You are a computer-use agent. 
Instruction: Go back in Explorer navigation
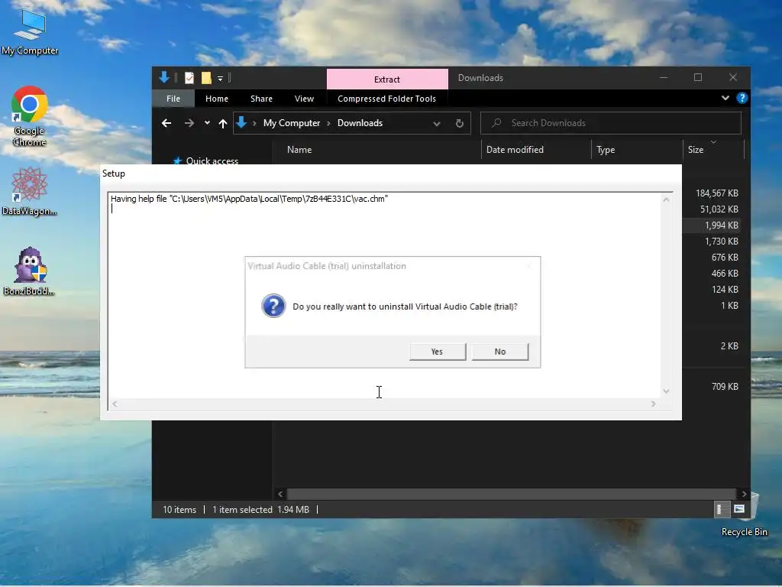point(166,123)
